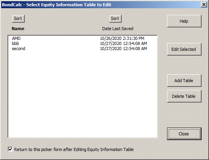Click the Name column header label
The image size is (209, 160).
(18, 29)
